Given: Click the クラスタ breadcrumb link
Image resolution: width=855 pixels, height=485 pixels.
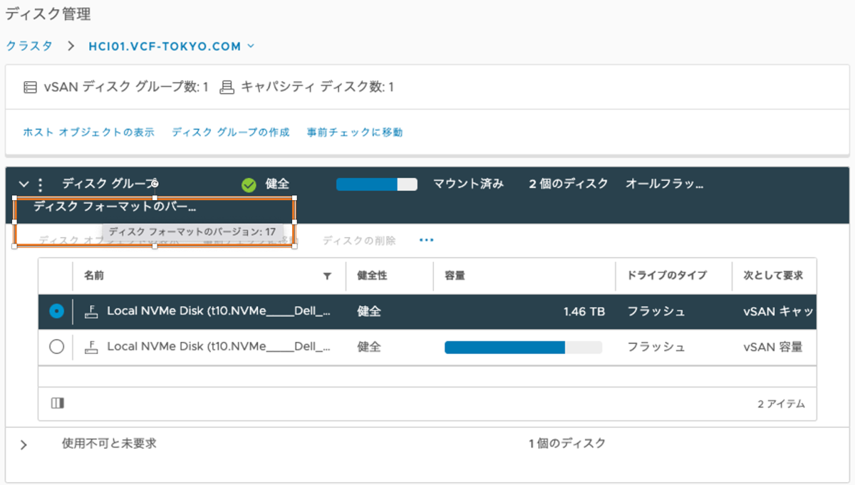Looking at the screenshot, I should coord(29,46).
